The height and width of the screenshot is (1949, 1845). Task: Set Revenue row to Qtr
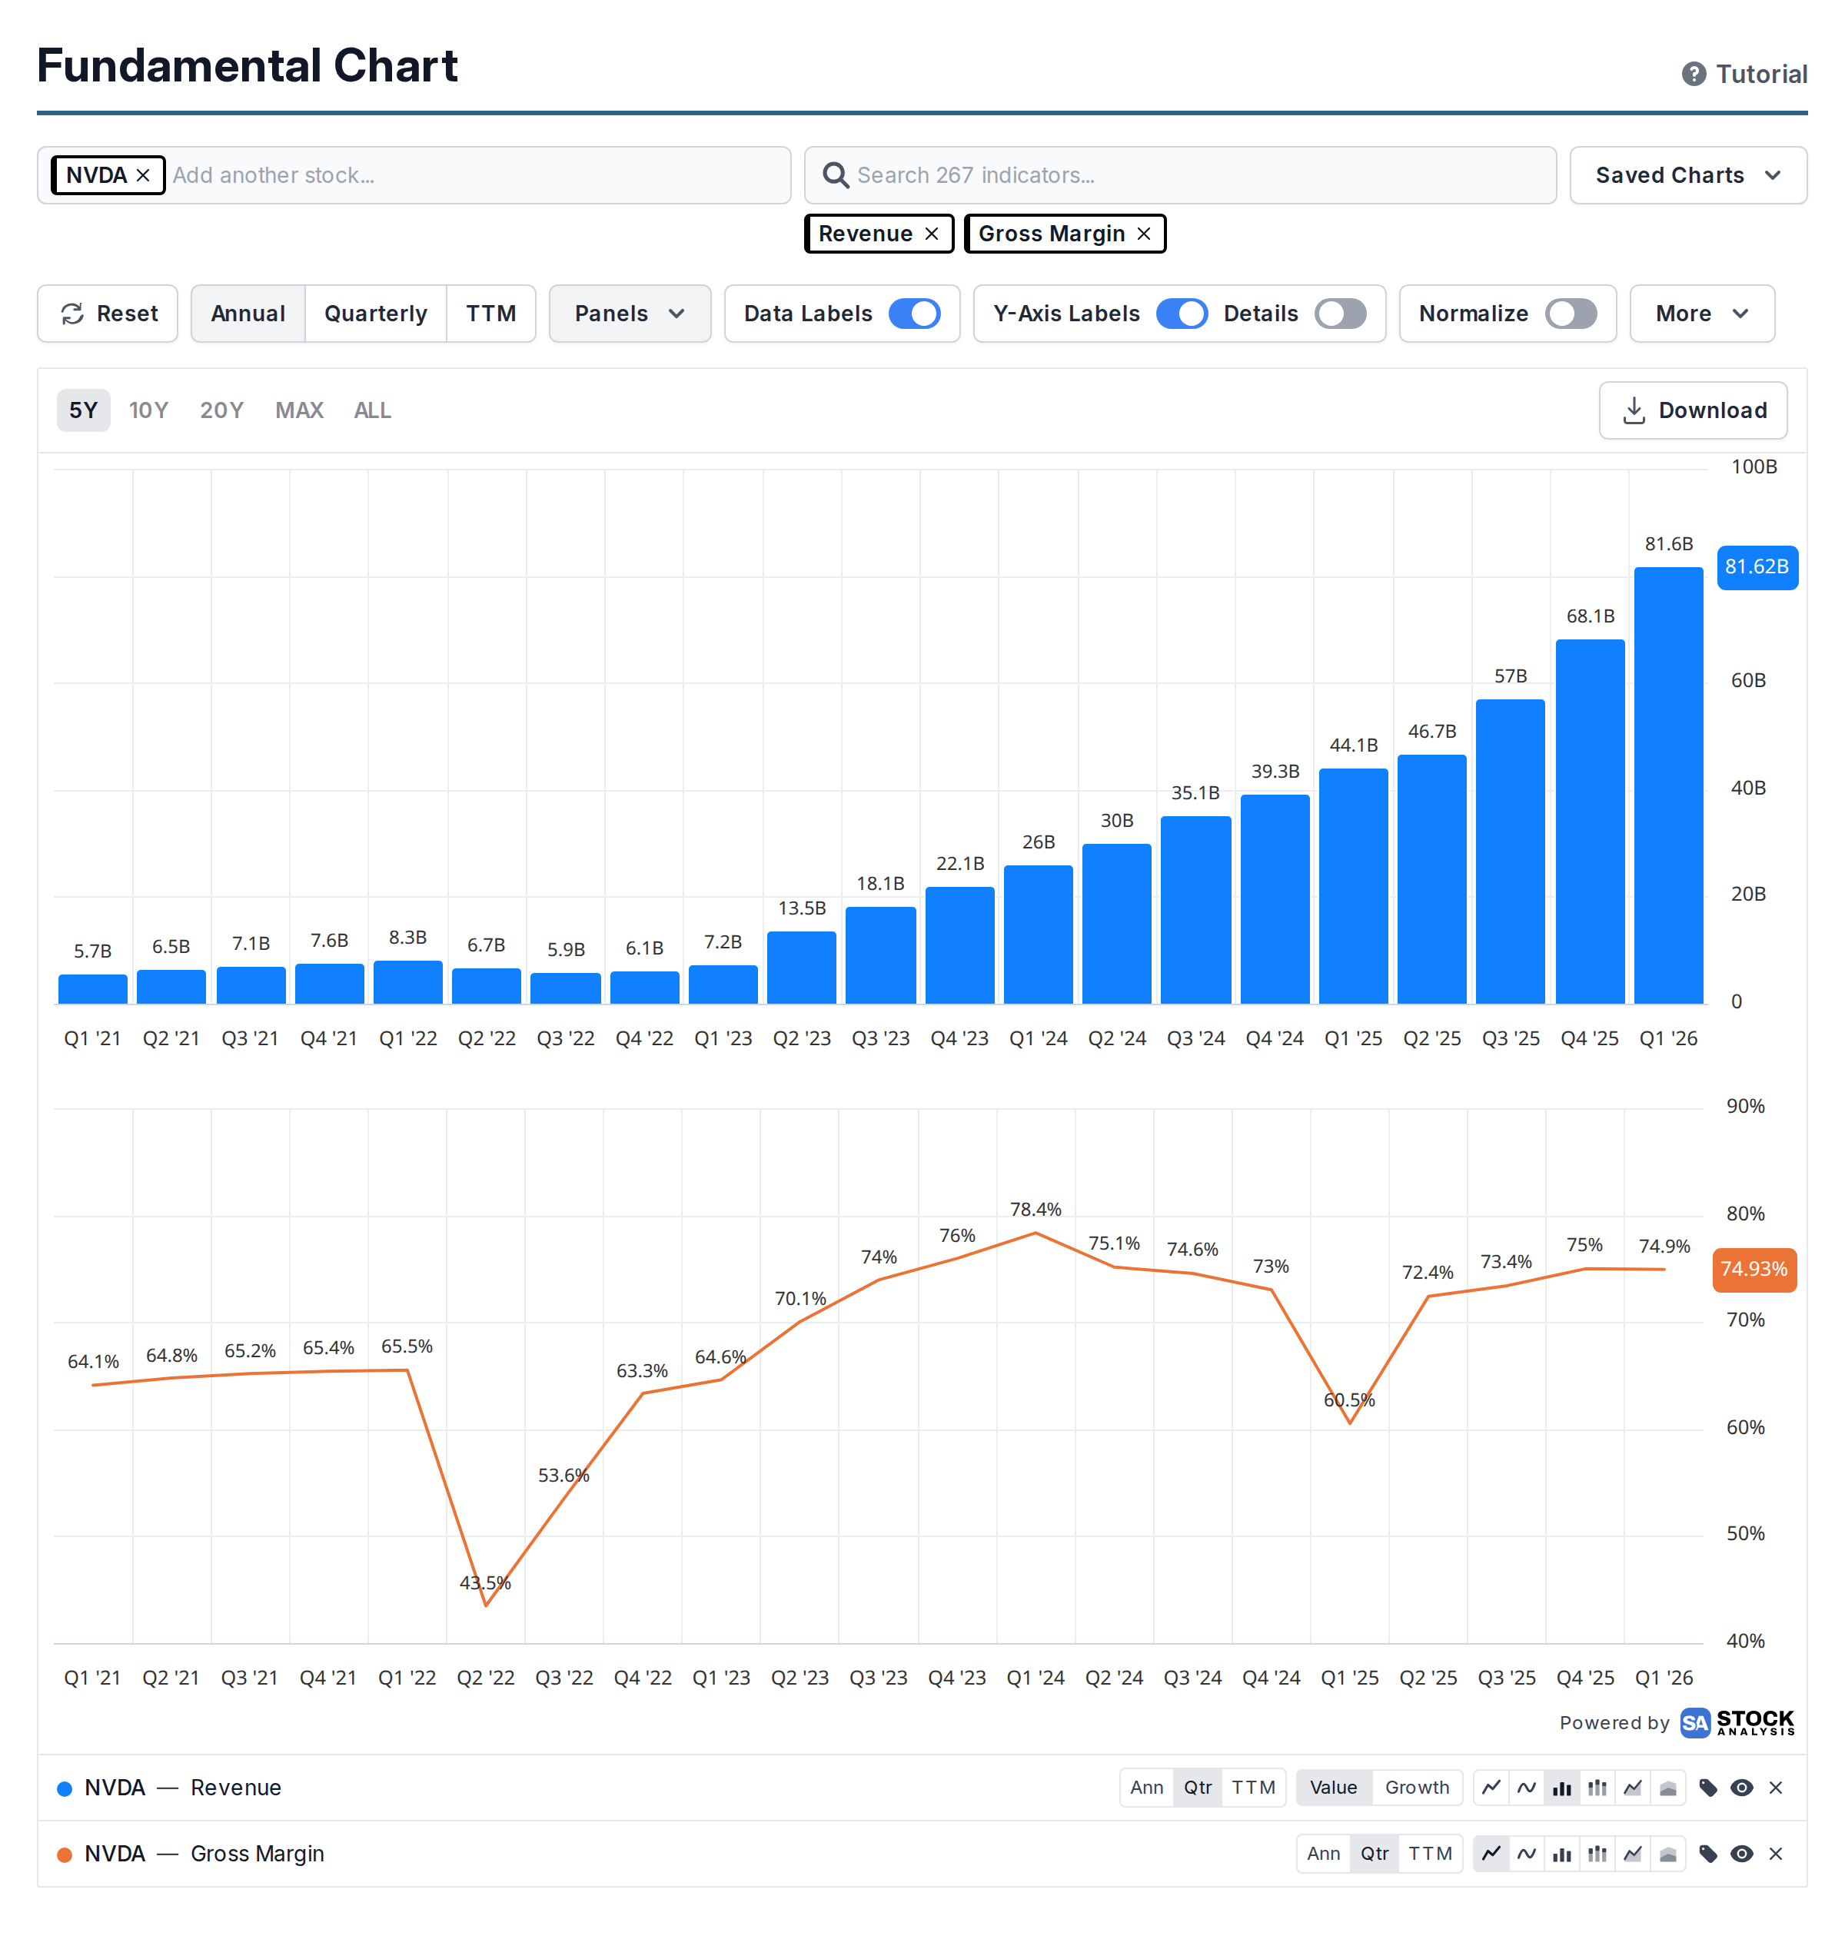(1198, 1788)
